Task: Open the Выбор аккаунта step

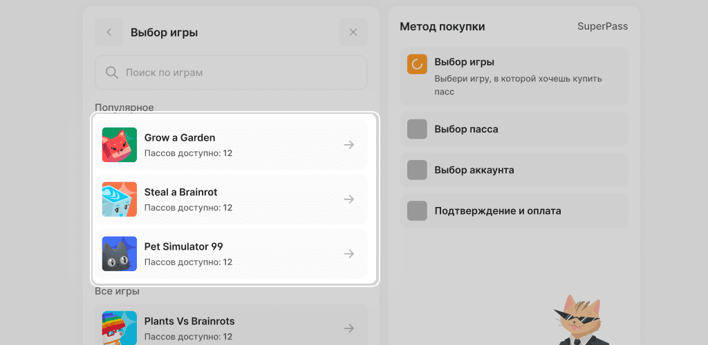Action: [x=474, y=170]
